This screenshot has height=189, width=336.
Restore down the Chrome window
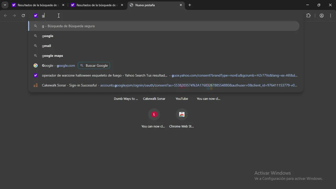(x=319, y=5)
